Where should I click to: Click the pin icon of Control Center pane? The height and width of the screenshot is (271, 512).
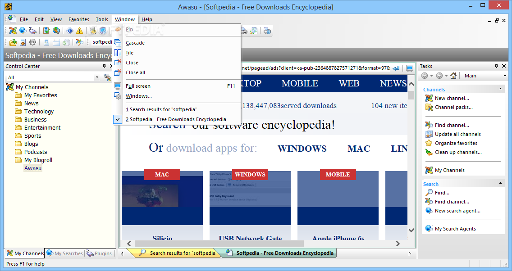pos(105,66)
